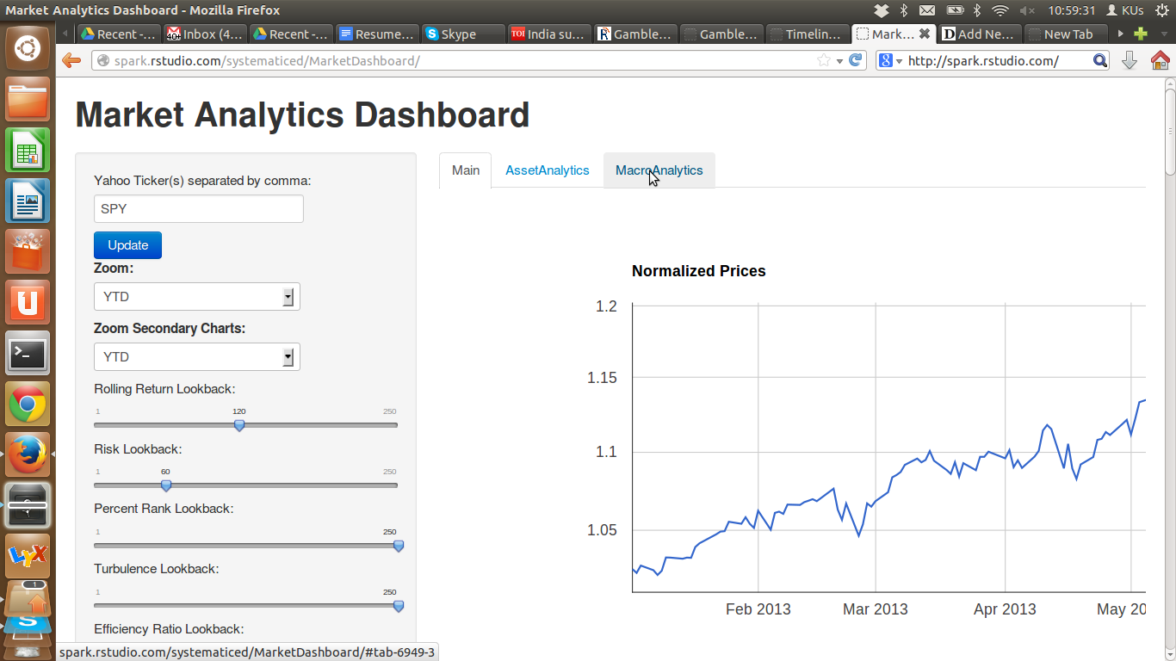Click the reload page icon

coord(855,60)
